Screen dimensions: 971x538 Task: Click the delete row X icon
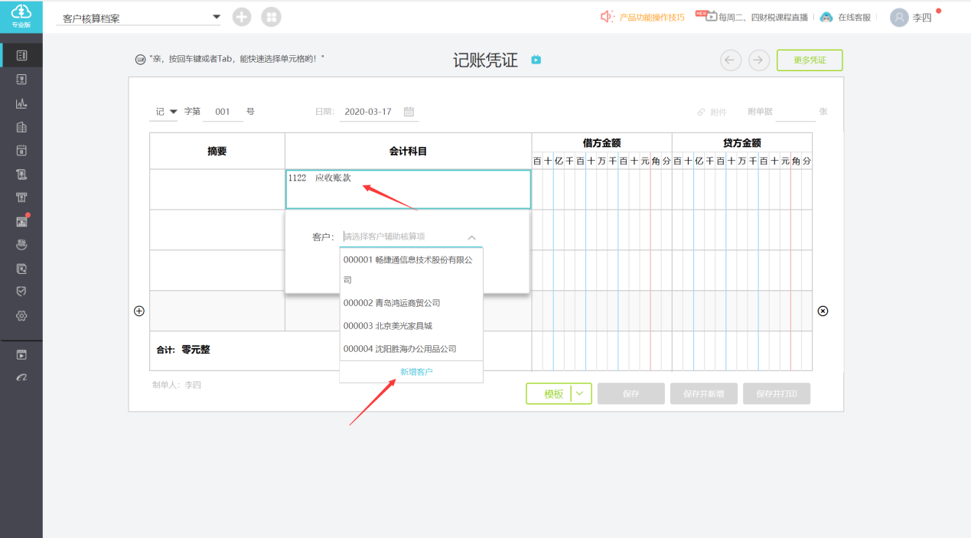[x=823, y=311]
